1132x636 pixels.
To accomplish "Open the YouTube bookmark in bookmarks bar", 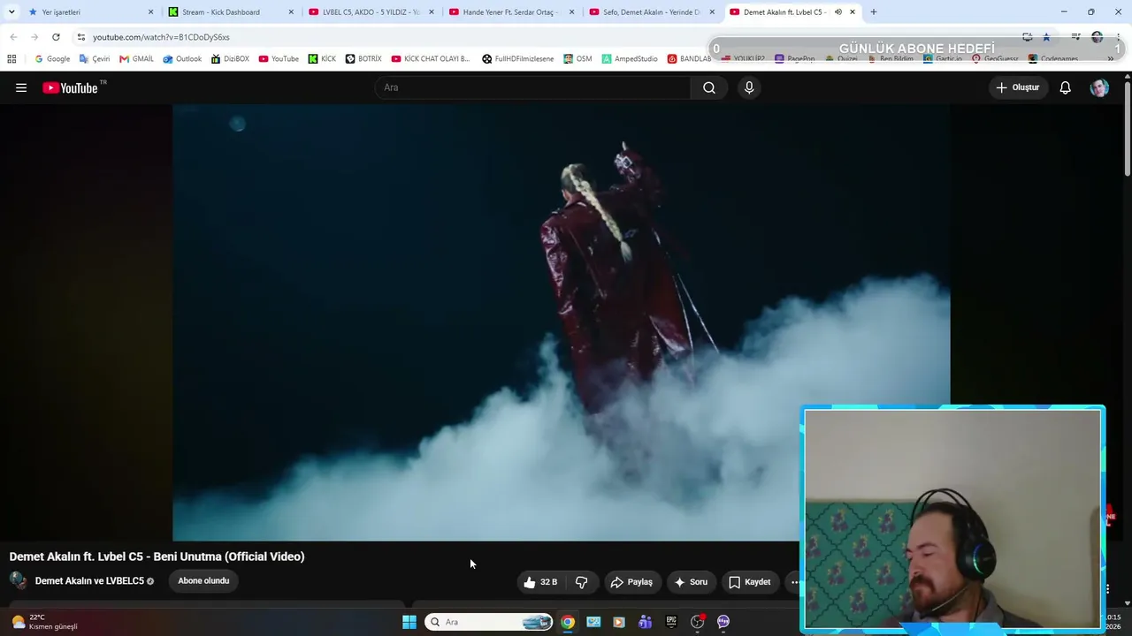I will coord(279,59).
